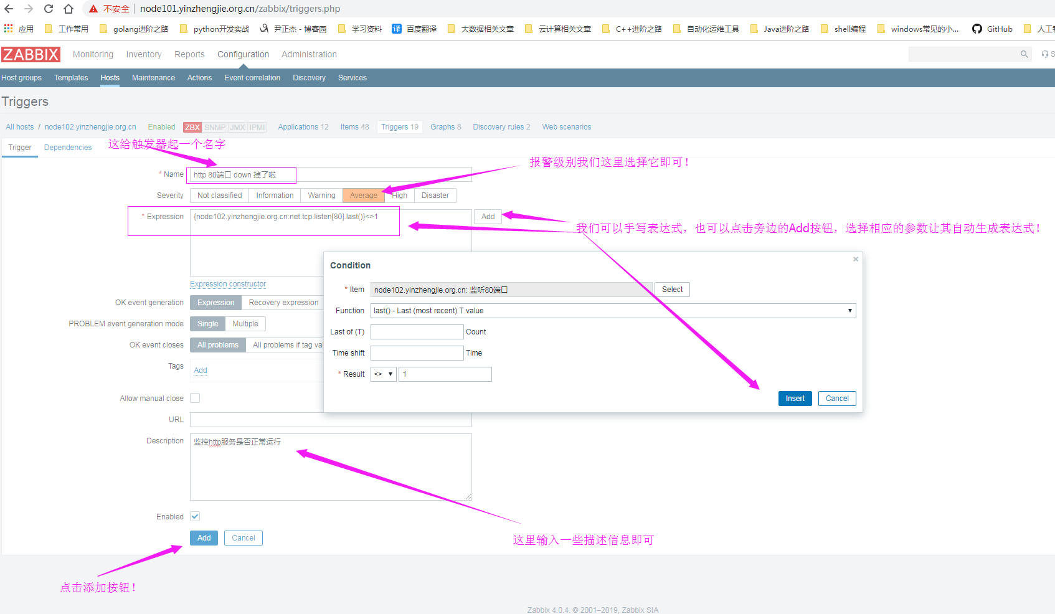
Task: Set severity to Warning
Action: click(321, 196)
